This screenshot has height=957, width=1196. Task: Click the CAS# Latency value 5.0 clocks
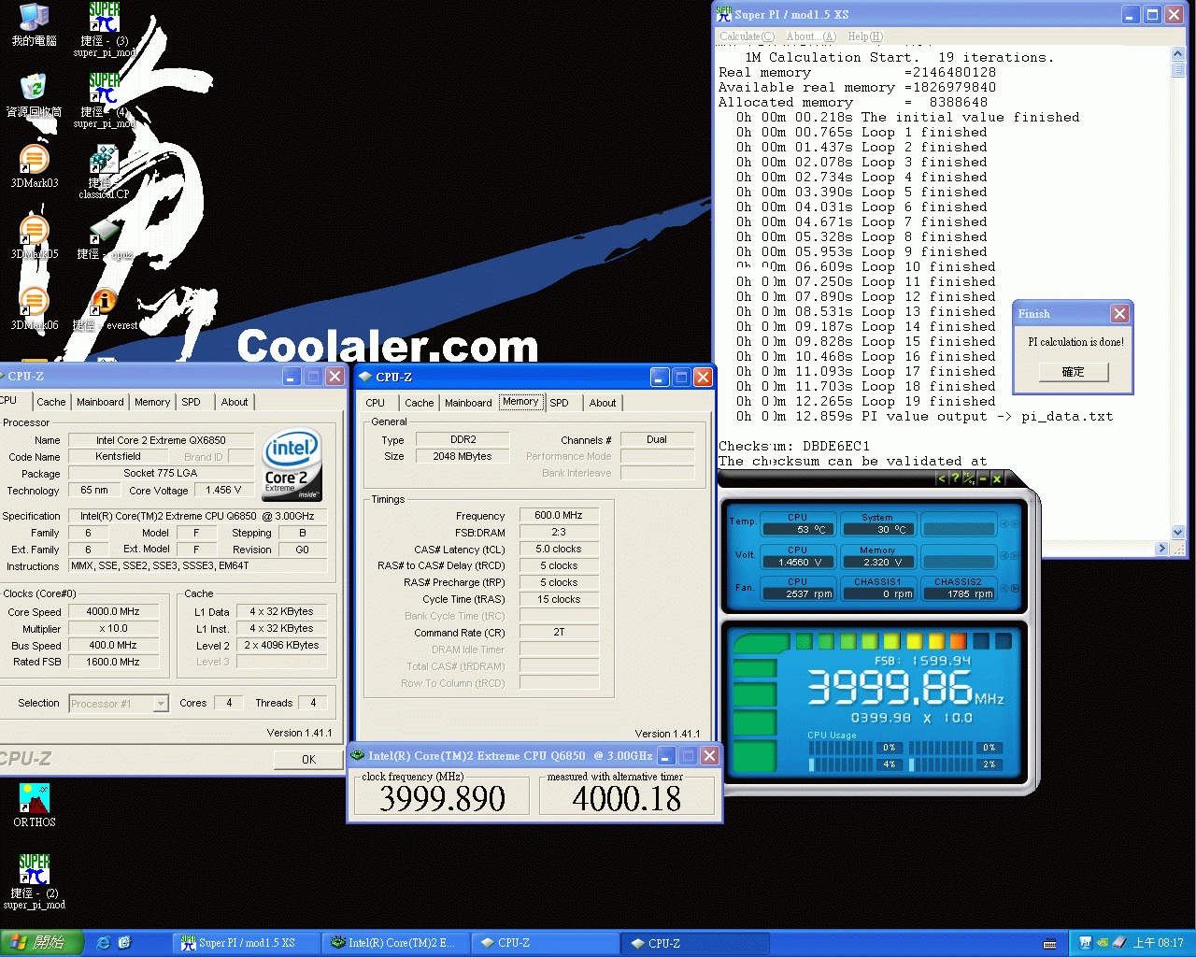coord(559,550)
